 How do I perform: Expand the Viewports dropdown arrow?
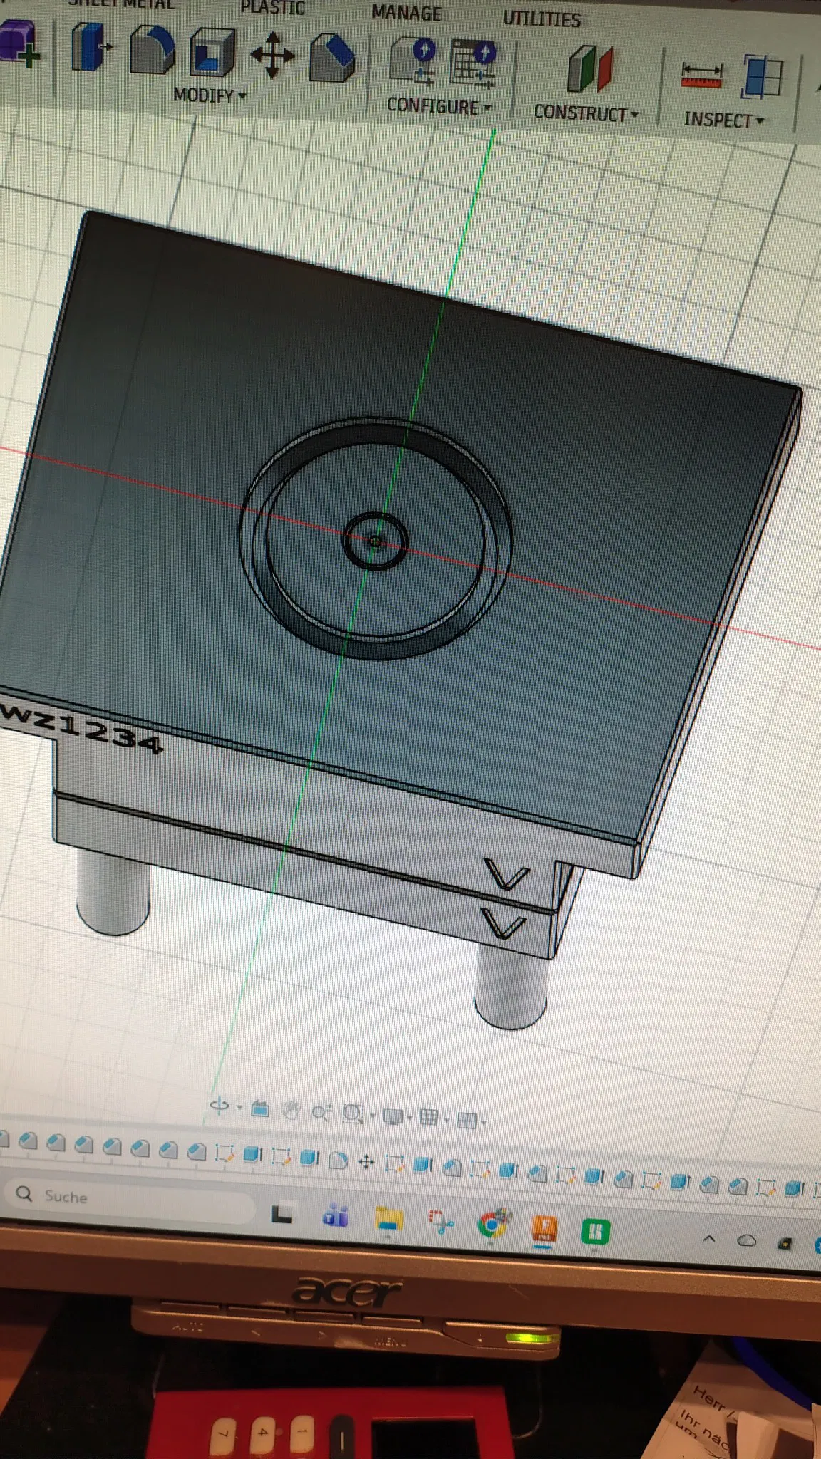[x=484, y=1122]
